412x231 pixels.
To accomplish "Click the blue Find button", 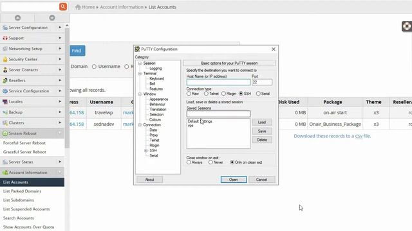I will 77,51.
